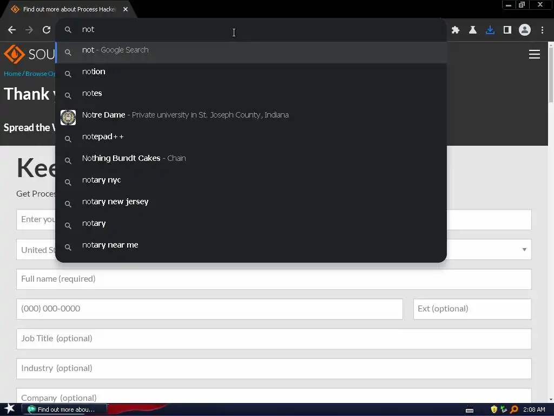Viewport: 554px width, 416px height.
Task: Focus the Company (optional) field
Action: click(274, 395)
